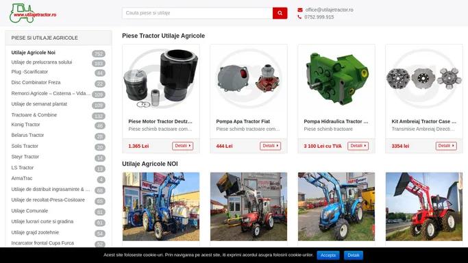Viewport: 468px width, 263px height.
Task: Open blue cabin tractor photo in third card
Action: tap(336, 207)
